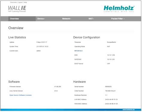Screen dimensions: 142x112
Task: Expand the Packet Filter dropdown menu
Action: click(118, 19)
